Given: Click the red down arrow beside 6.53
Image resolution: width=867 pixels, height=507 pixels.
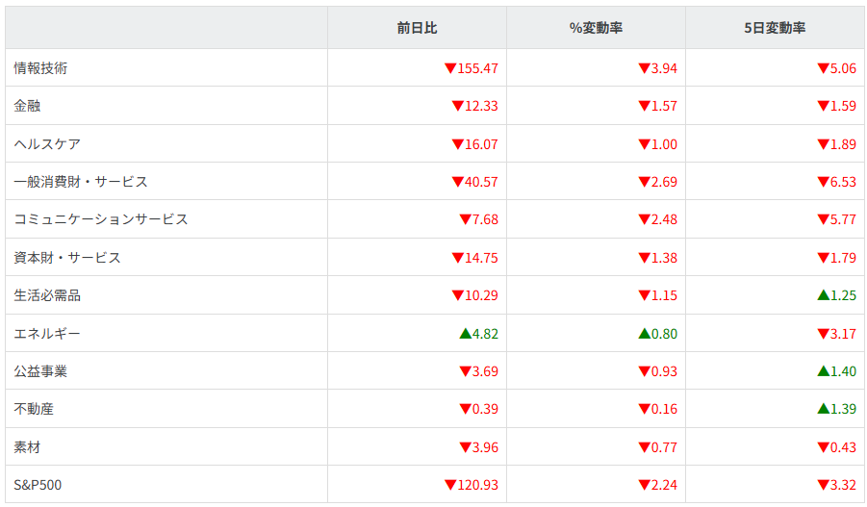Looking at the screenshot, I should click(x=823, y=182).
